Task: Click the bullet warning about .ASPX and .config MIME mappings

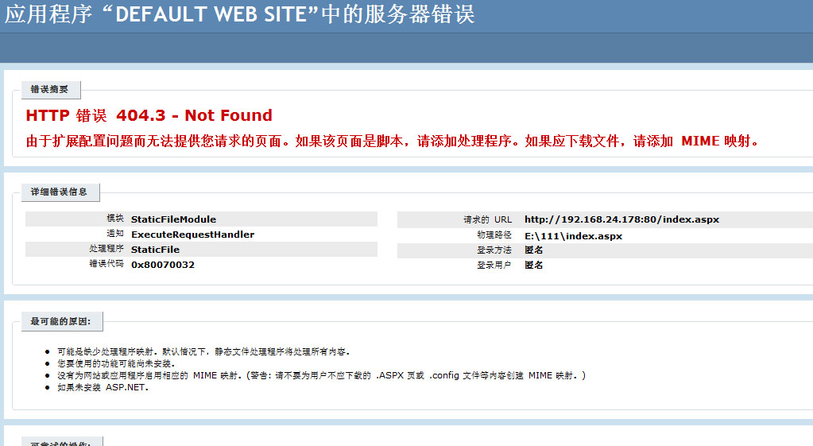Action: [x=321, y=375]
